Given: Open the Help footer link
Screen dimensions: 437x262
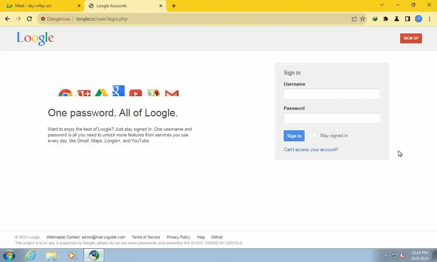Looking at the screenshot, I should pyautogui.click(x=201, y=237).
